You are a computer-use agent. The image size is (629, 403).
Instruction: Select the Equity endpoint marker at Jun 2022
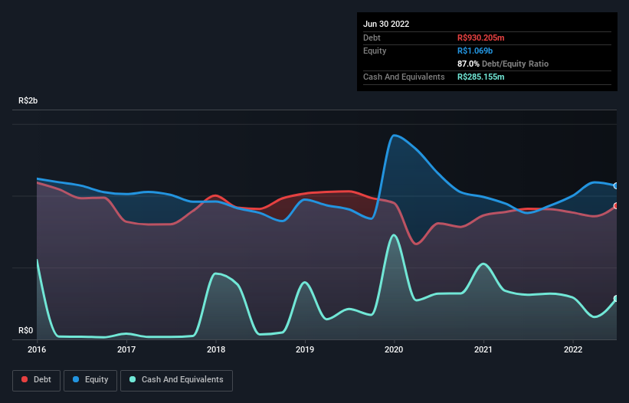click(616, 185)
